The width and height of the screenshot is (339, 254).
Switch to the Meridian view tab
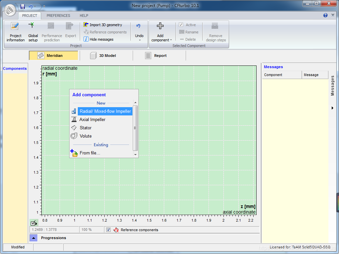(x=53, y=56)
